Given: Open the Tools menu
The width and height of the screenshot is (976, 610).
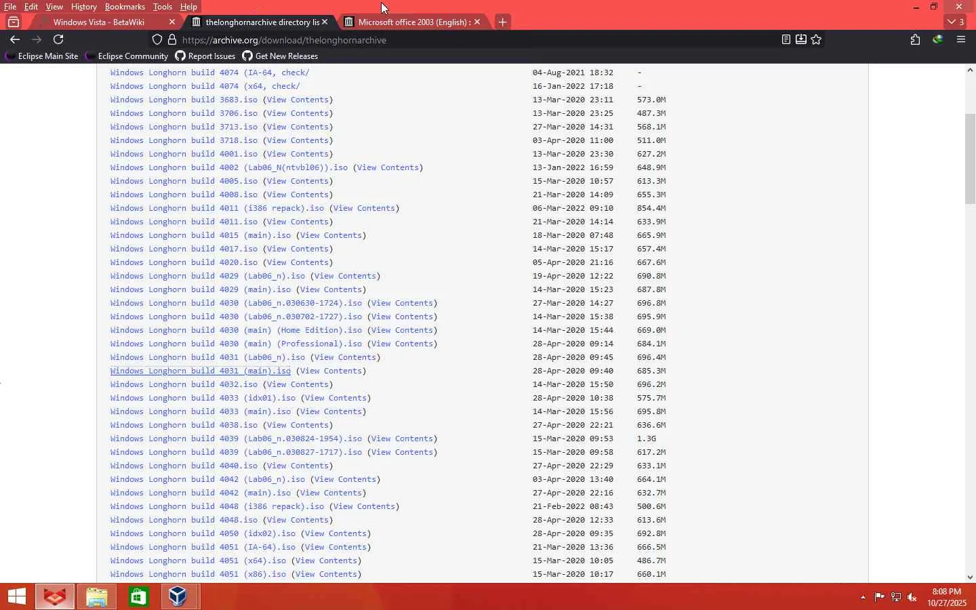Looking at the screenshot, I should click(163, 7).
